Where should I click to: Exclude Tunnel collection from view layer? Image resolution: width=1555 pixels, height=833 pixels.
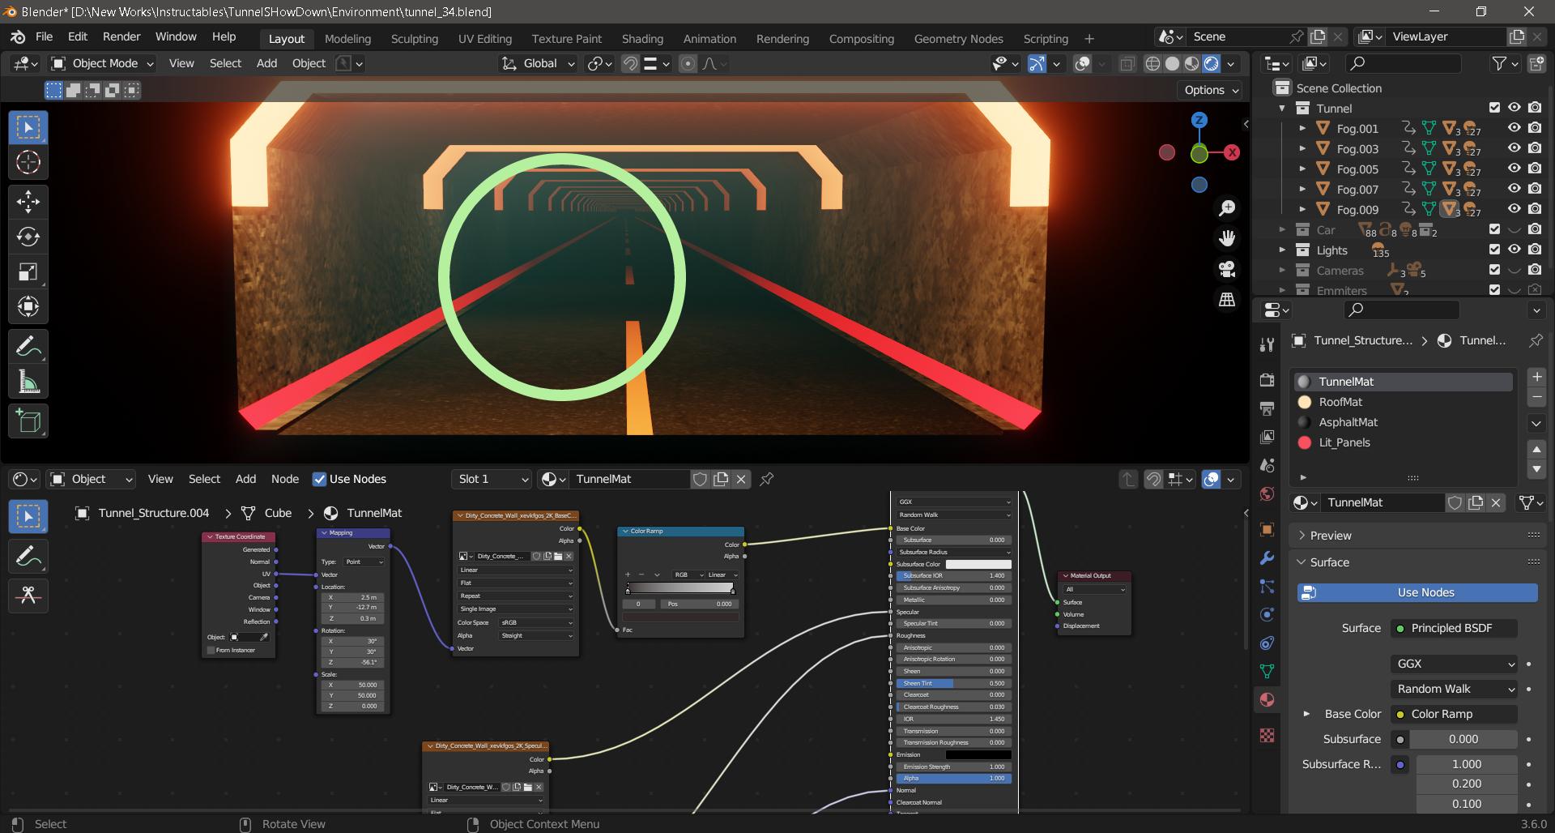coord(1494,108)
